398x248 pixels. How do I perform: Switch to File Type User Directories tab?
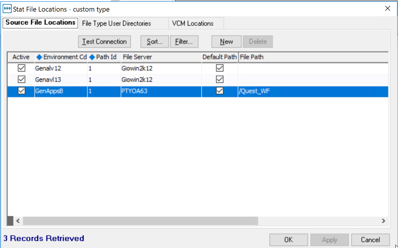[x=116, y=23]
